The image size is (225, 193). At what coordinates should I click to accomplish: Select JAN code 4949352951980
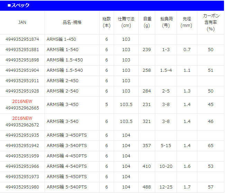coord(22,187)
